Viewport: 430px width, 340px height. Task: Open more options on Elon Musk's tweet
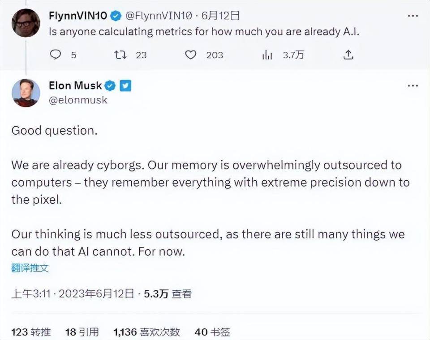tap(413, 85)
